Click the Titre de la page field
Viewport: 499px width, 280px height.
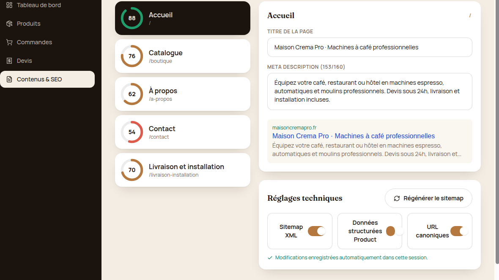point(370,47)
